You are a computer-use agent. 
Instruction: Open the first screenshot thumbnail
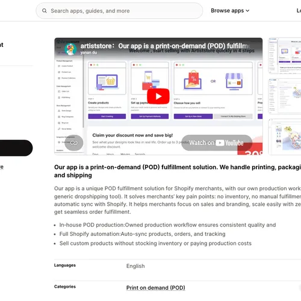pos(285,56)
